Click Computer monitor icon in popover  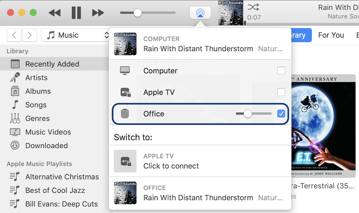[125, 71]
